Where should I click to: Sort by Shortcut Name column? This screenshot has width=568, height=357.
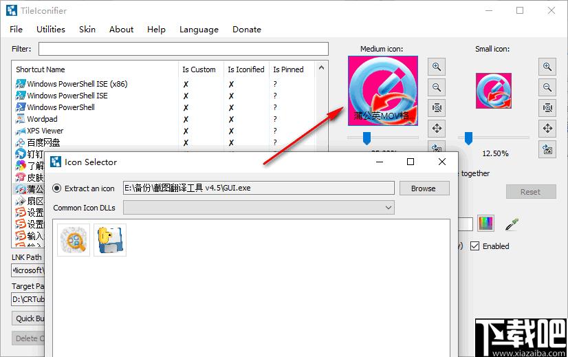pos(96,69)
